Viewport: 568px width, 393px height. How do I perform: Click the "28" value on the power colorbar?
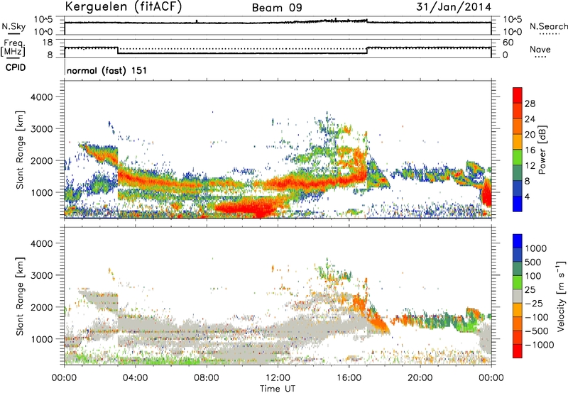coord(530,104)
